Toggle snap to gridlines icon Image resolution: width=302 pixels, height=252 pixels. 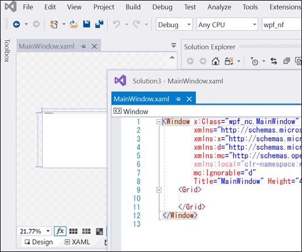click(x=86, y=231)
